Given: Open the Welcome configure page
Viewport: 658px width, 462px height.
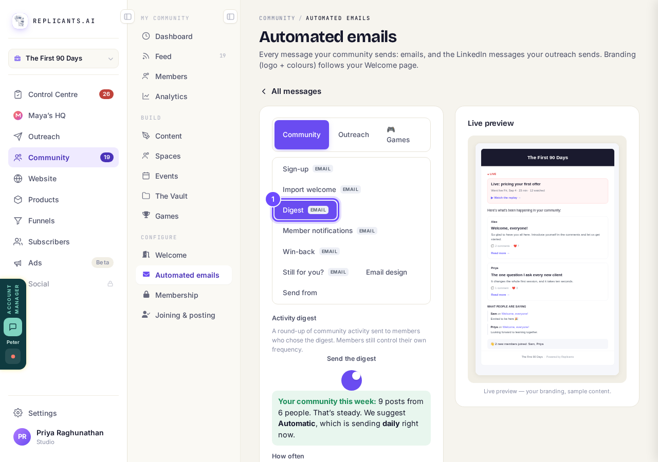Looking at the screenshot, I should [x=184, y=255].
